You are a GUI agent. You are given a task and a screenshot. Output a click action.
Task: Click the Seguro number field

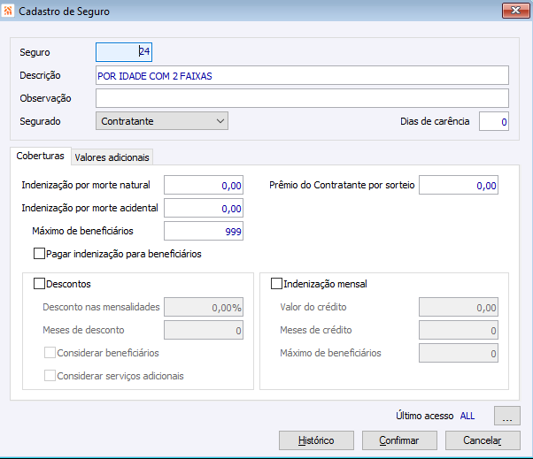coord(124,52)
